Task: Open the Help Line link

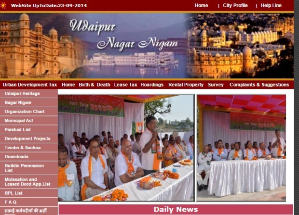Action: [x=271, y=5]
